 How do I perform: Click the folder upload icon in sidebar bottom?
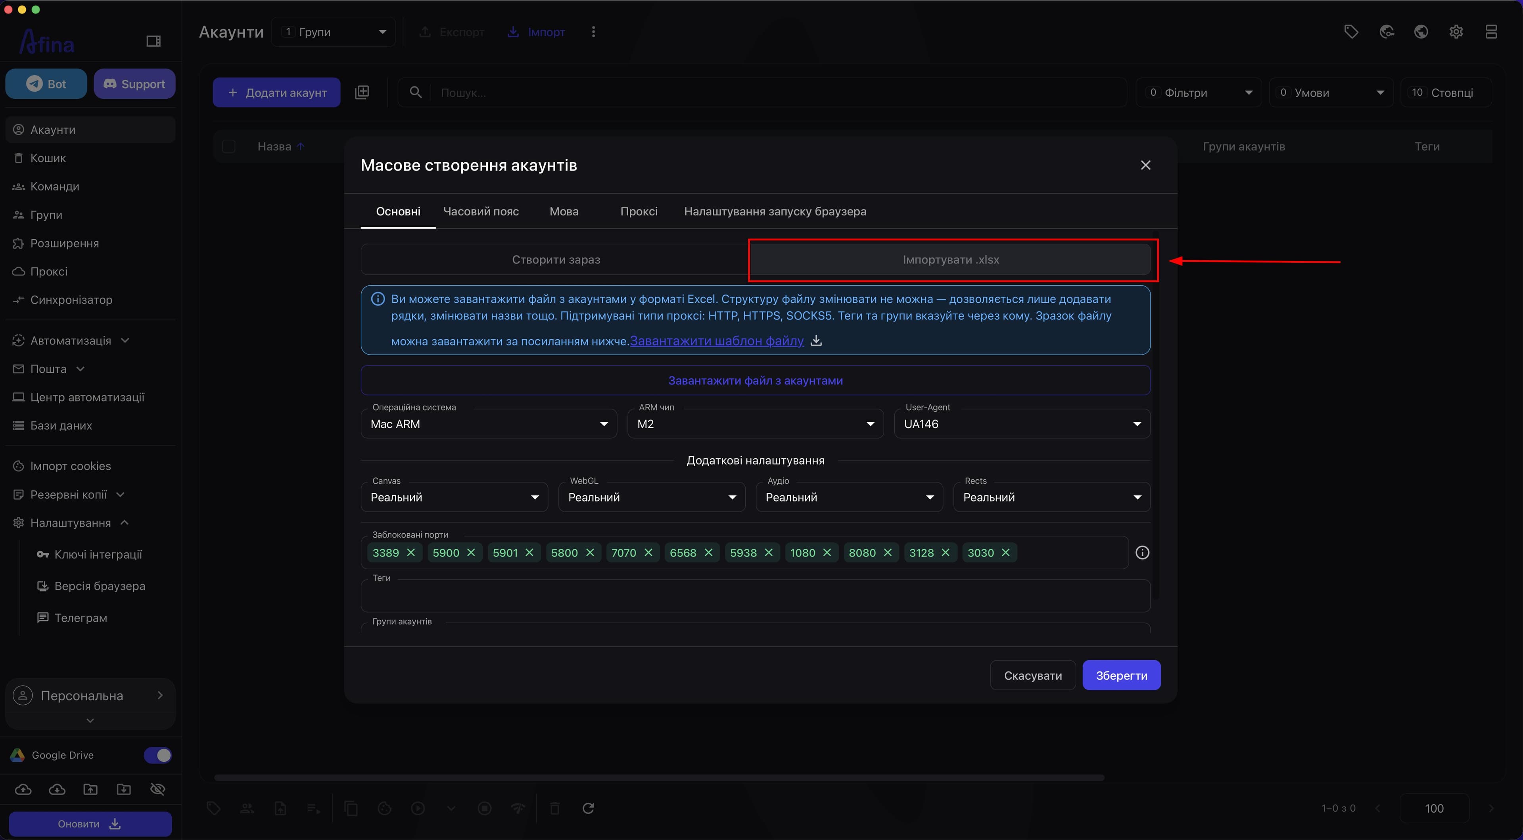coord(90,789)
